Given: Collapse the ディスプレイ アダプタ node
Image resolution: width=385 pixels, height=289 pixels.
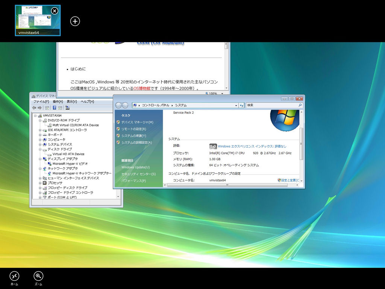Looking at the screenshot, I should (40, 159).
